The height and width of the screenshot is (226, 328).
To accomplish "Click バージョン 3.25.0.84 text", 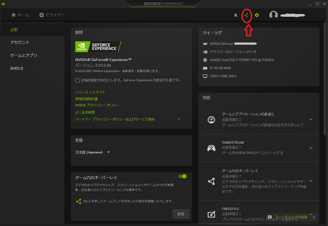I will (93, 66).
